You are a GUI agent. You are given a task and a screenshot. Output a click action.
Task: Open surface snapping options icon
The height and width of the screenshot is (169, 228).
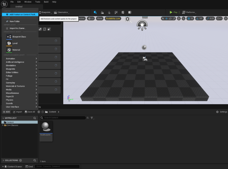pyautogui.click(x=183, y=18)
